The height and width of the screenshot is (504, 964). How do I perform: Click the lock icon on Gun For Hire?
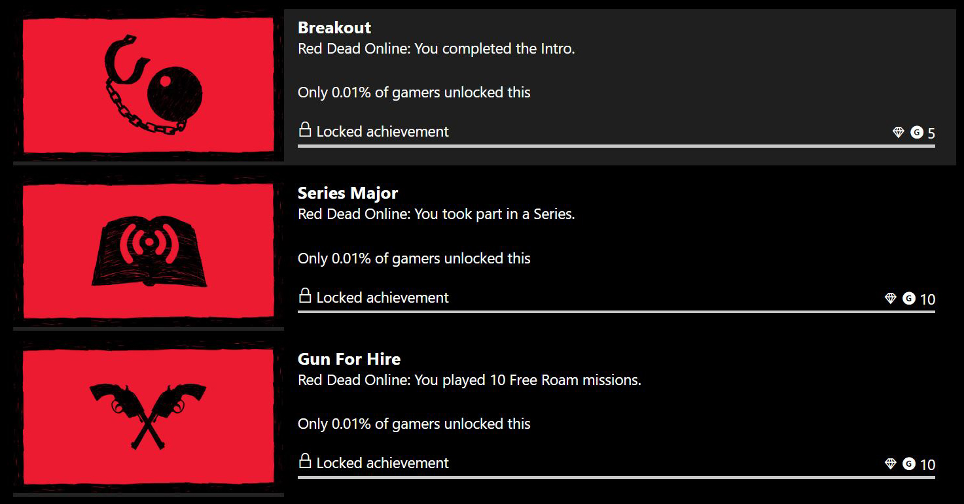[x=304, y=461]
